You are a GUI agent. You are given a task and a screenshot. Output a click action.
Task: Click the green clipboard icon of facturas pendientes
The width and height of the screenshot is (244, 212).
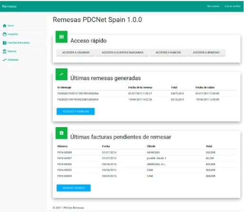pos(61,133)
